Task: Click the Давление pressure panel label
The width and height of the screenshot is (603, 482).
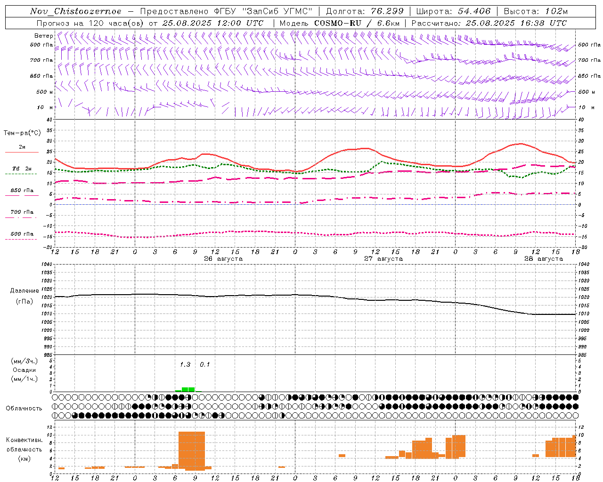Action: pyautogui.click(x=24, y=291)
